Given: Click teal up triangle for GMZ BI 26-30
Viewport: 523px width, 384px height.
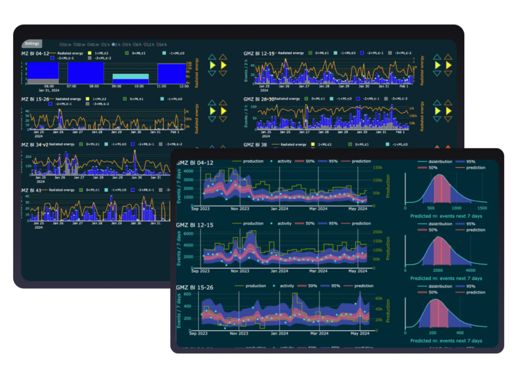Looking at the screenshot, I should [x=437, y=103].
